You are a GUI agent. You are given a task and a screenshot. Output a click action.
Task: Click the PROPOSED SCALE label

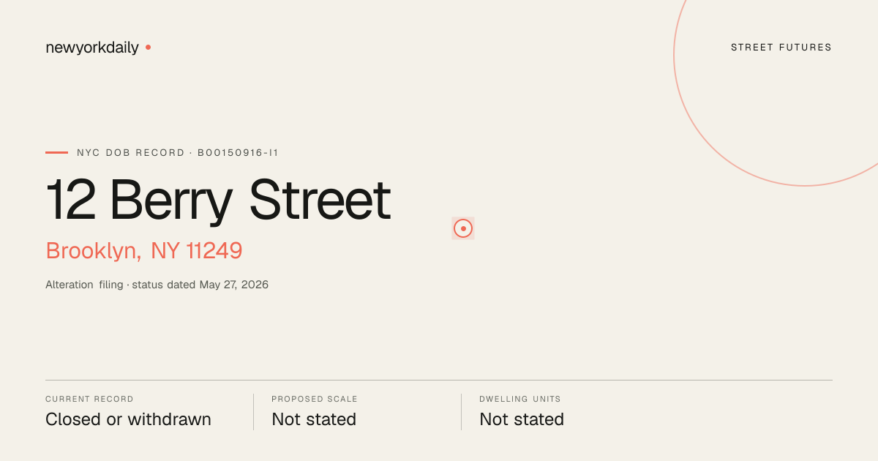click(315, 400)
